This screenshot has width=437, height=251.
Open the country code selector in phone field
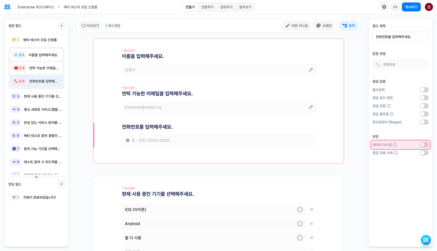130,141
